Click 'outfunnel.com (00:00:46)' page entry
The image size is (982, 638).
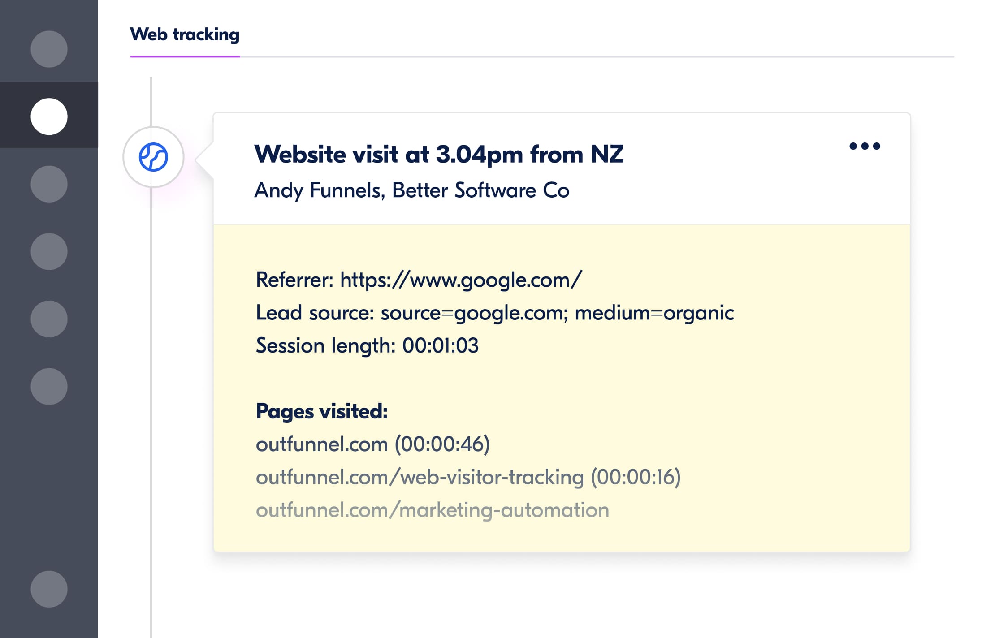(x=373, y=444)
